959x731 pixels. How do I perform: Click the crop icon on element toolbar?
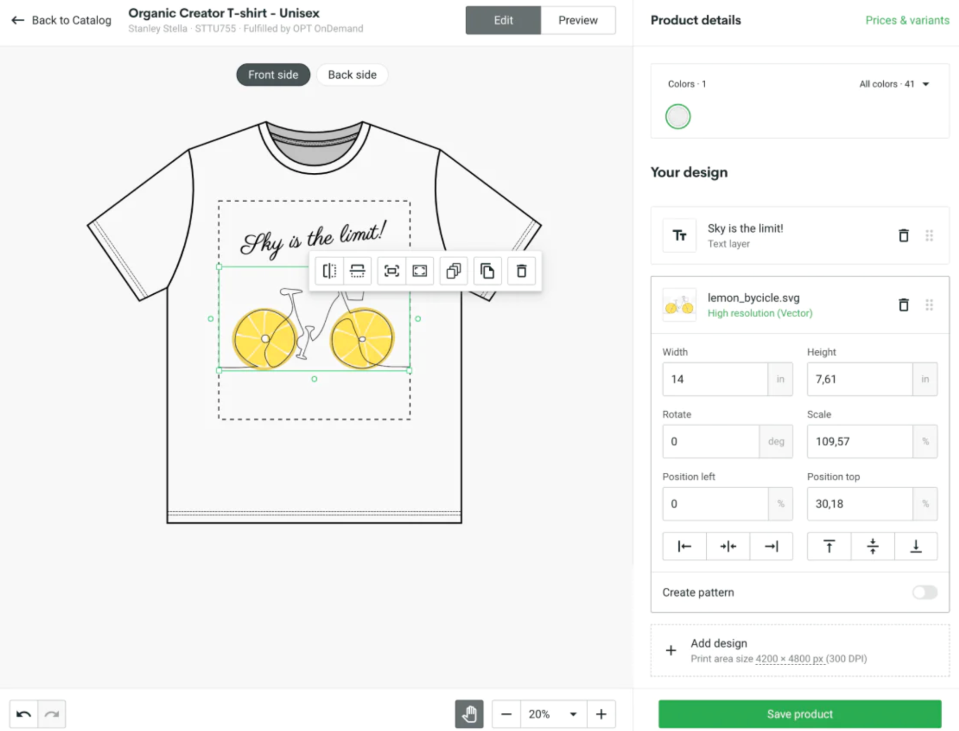(420, 271)
